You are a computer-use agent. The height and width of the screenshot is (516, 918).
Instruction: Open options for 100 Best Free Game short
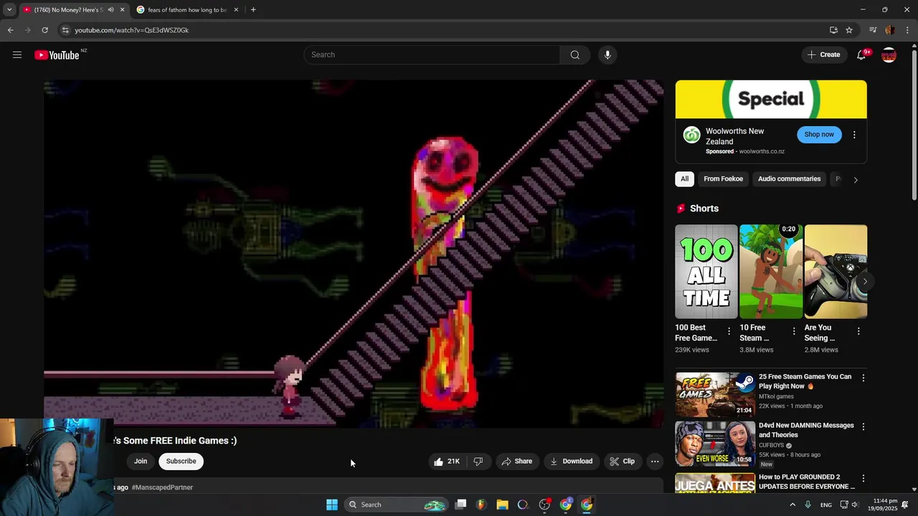pyautogui.click(x=729, y=331)
